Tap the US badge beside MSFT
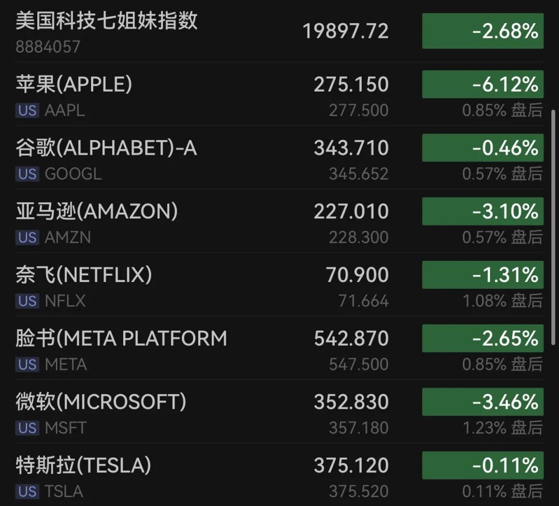The image size is (559, 506). (x=27, y=428)
